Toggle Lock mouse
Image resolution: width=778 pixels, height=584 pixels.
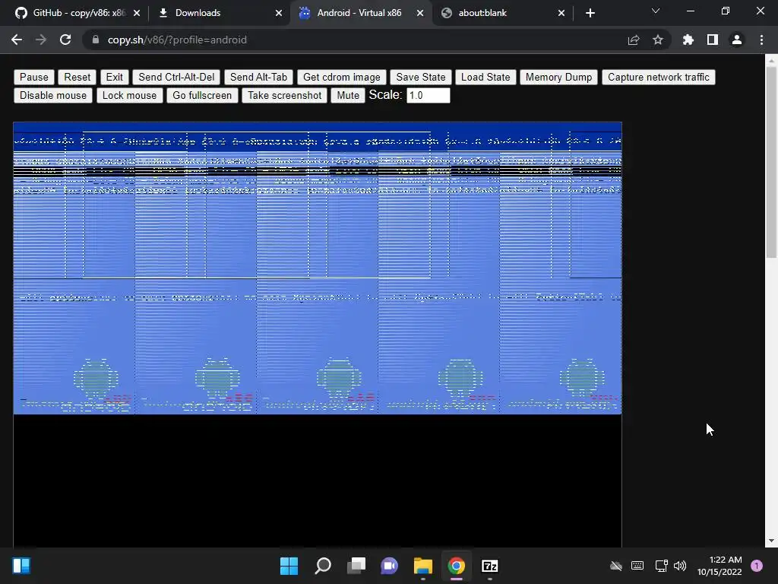(129, 95)
